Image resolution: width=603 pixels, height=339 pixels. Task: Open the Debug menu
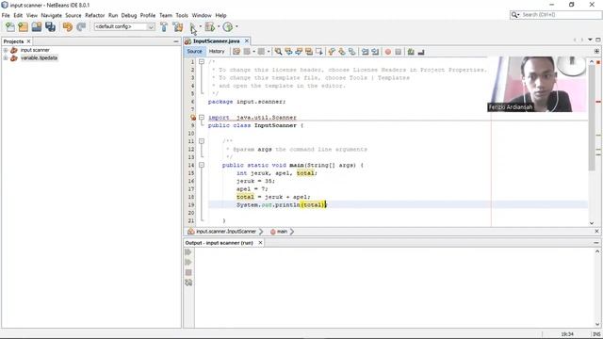pos(129,15)
